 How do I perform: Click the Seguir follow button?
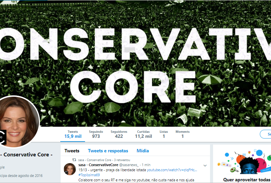pyautogui.click(x=266, y=134)
